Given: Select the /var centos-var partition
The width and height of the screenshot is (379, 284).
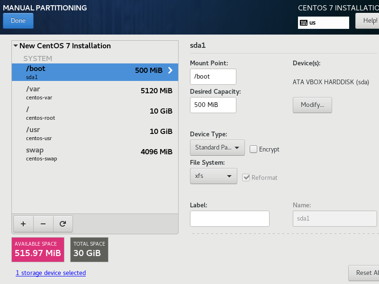Looking at the screenshot, I should coord(95,92).
